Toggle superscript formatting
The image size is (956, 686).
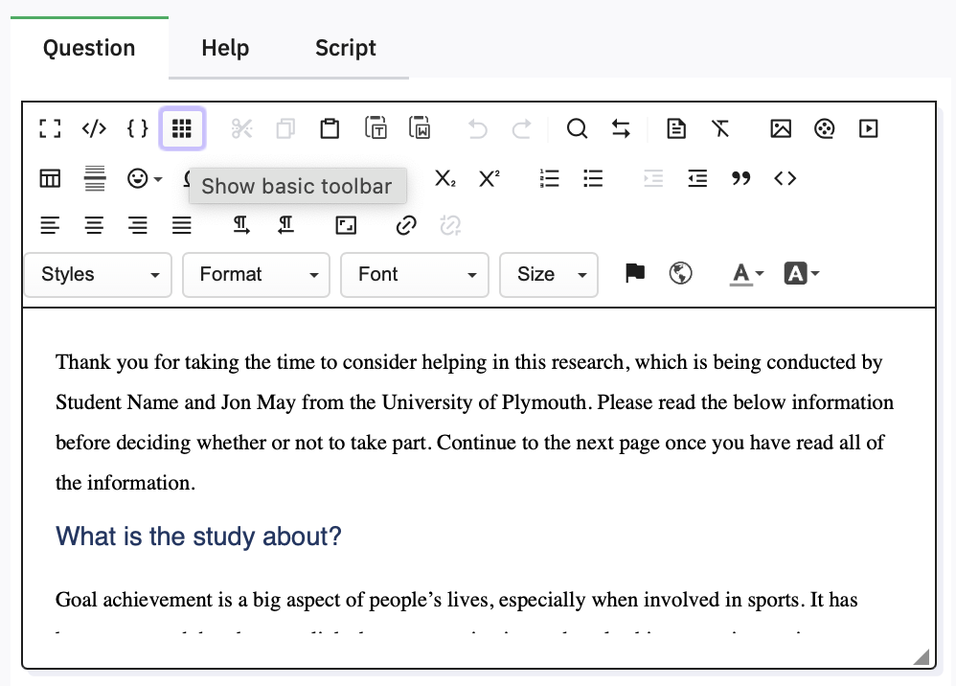tap(489, 178)
